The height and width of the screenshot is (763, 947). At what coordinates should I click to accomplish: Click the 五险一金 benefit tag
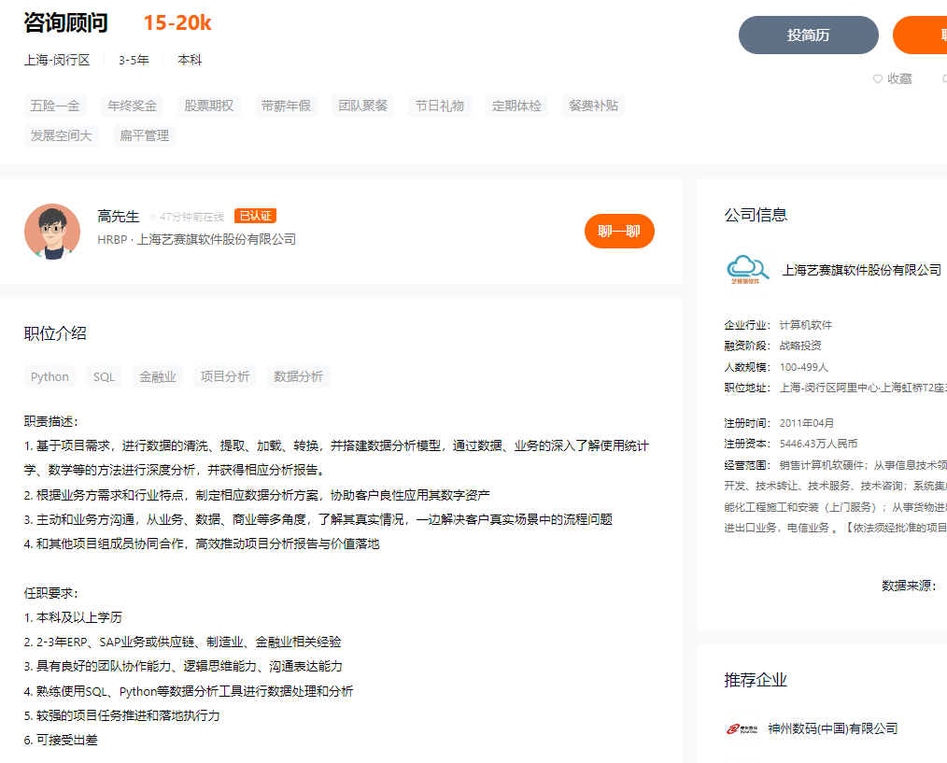[55, 106]
